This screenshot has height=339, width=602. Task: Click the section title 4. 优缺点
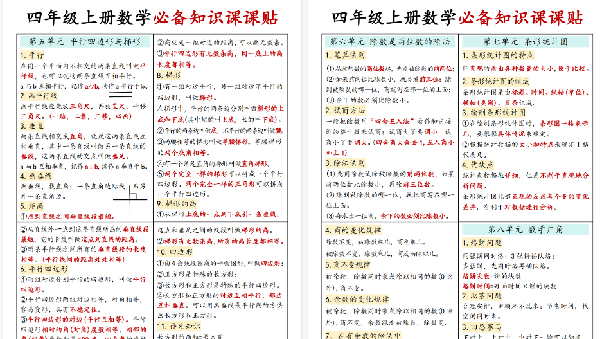[478, 165]
